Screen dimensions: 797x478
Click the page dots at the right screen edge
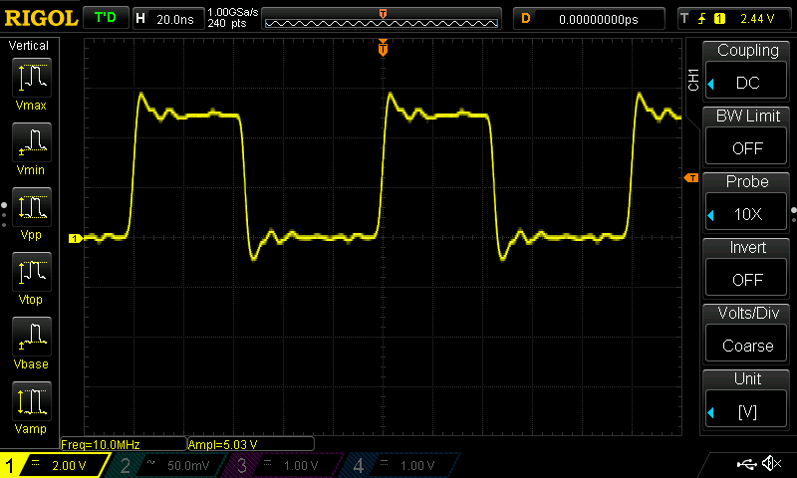[793, 215]
